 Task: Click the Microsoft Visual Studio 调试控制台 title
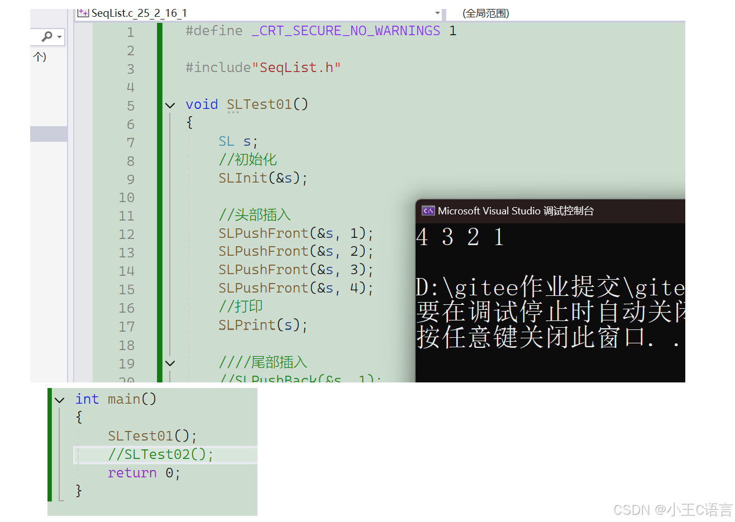(516, 211)
